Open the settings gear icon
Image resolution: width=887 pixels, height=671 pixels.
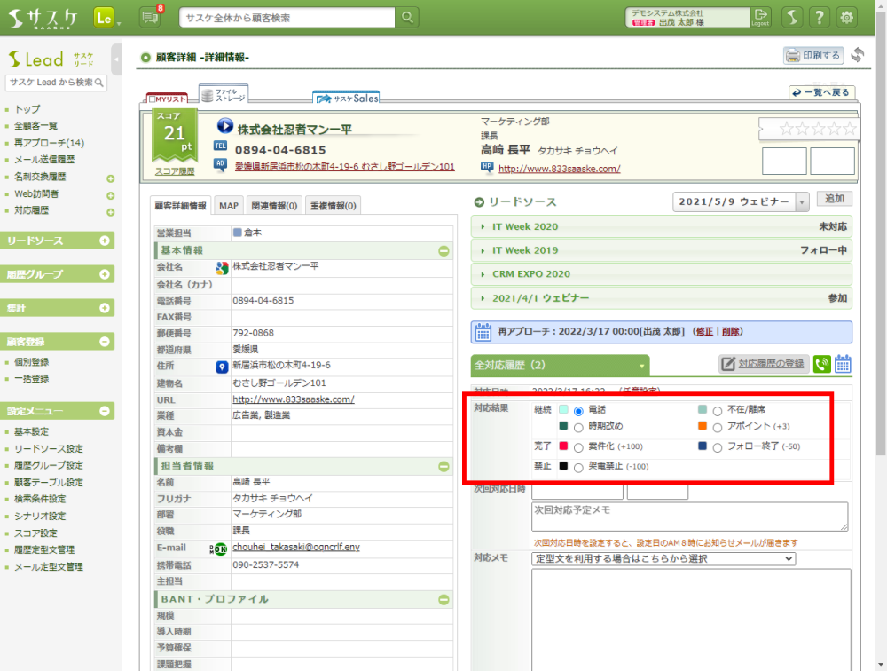[x=847, y=17]
